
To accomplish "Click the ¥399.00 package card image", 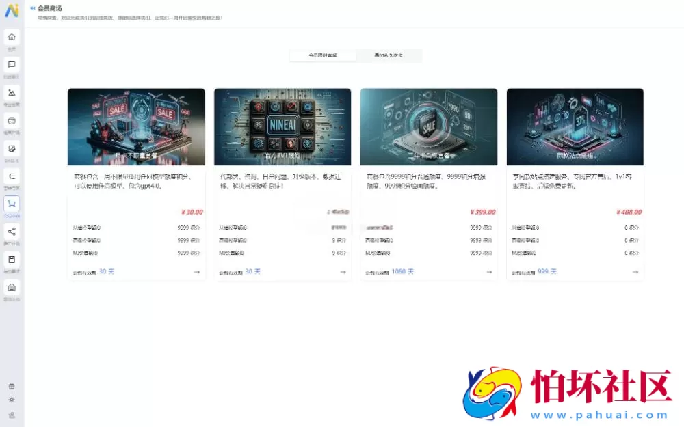I will pyautogui.click(x=428, y=126).
